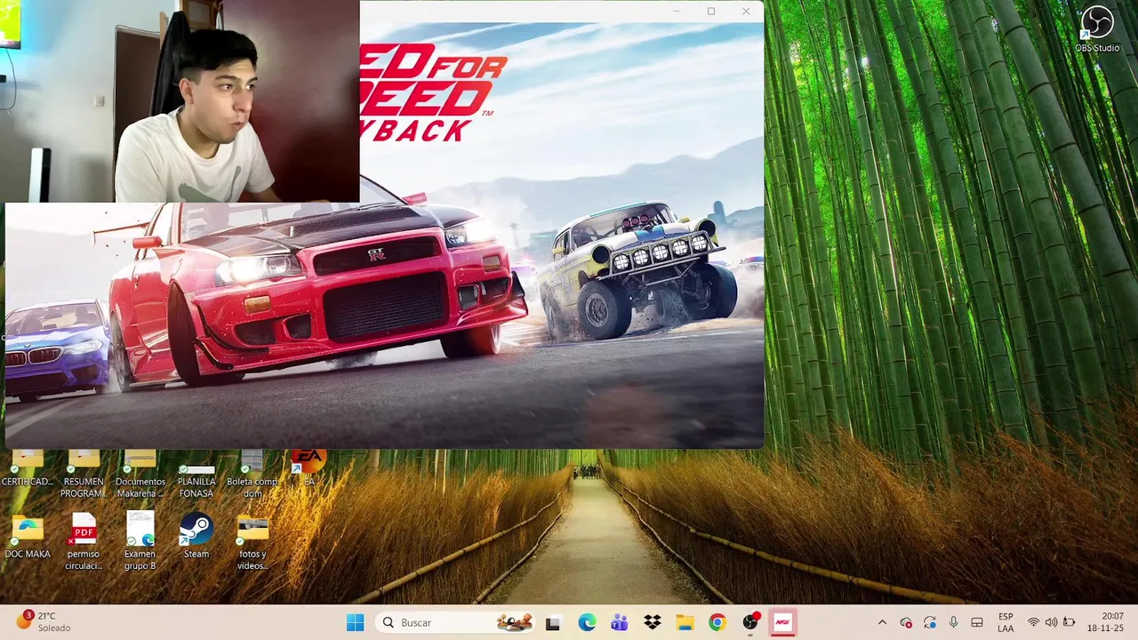The image size is (1138, 640).
Task: Select the Boleta comp. dom file
Action: coord(252,474)
